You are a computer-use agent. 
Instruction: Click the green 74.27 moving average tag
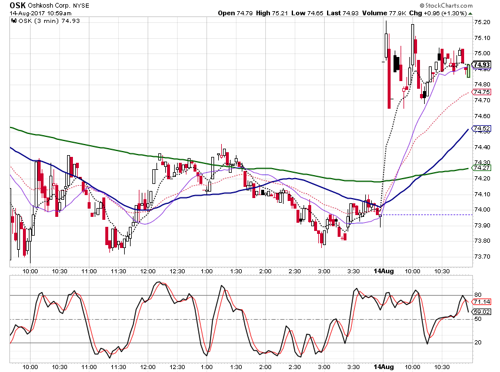tap(482, 168)
